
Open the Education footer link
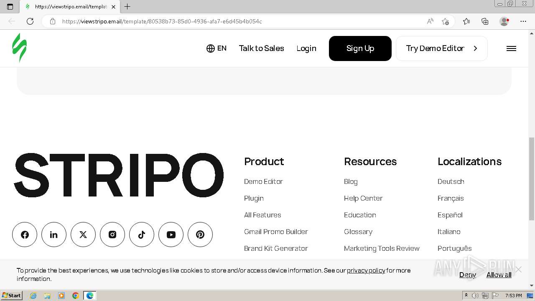coord(360,215)
